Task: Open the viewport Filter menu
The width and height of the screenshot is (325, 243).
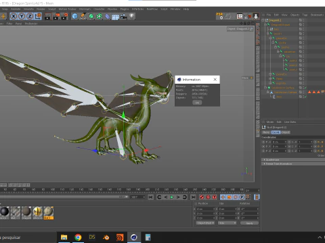Action: click(9, 24)
